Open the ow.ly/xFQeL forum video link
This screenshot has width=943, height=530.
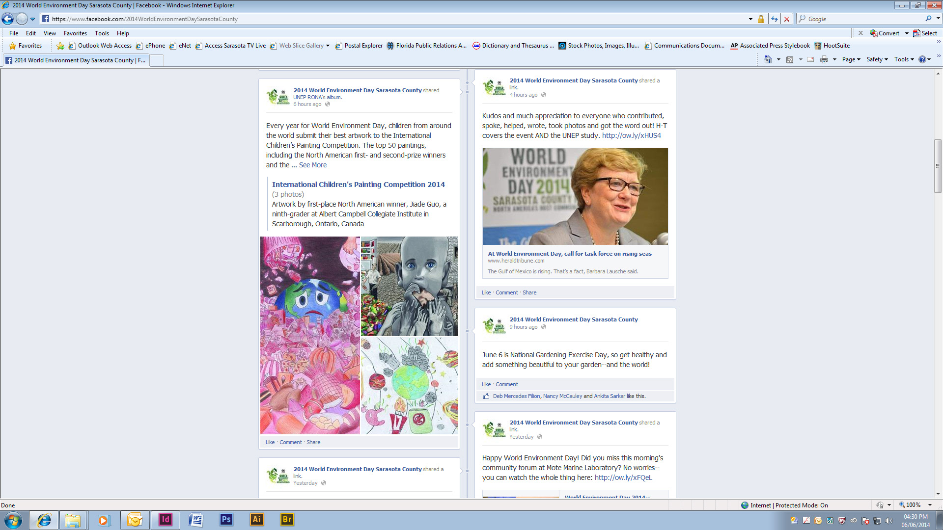point(623,477)
